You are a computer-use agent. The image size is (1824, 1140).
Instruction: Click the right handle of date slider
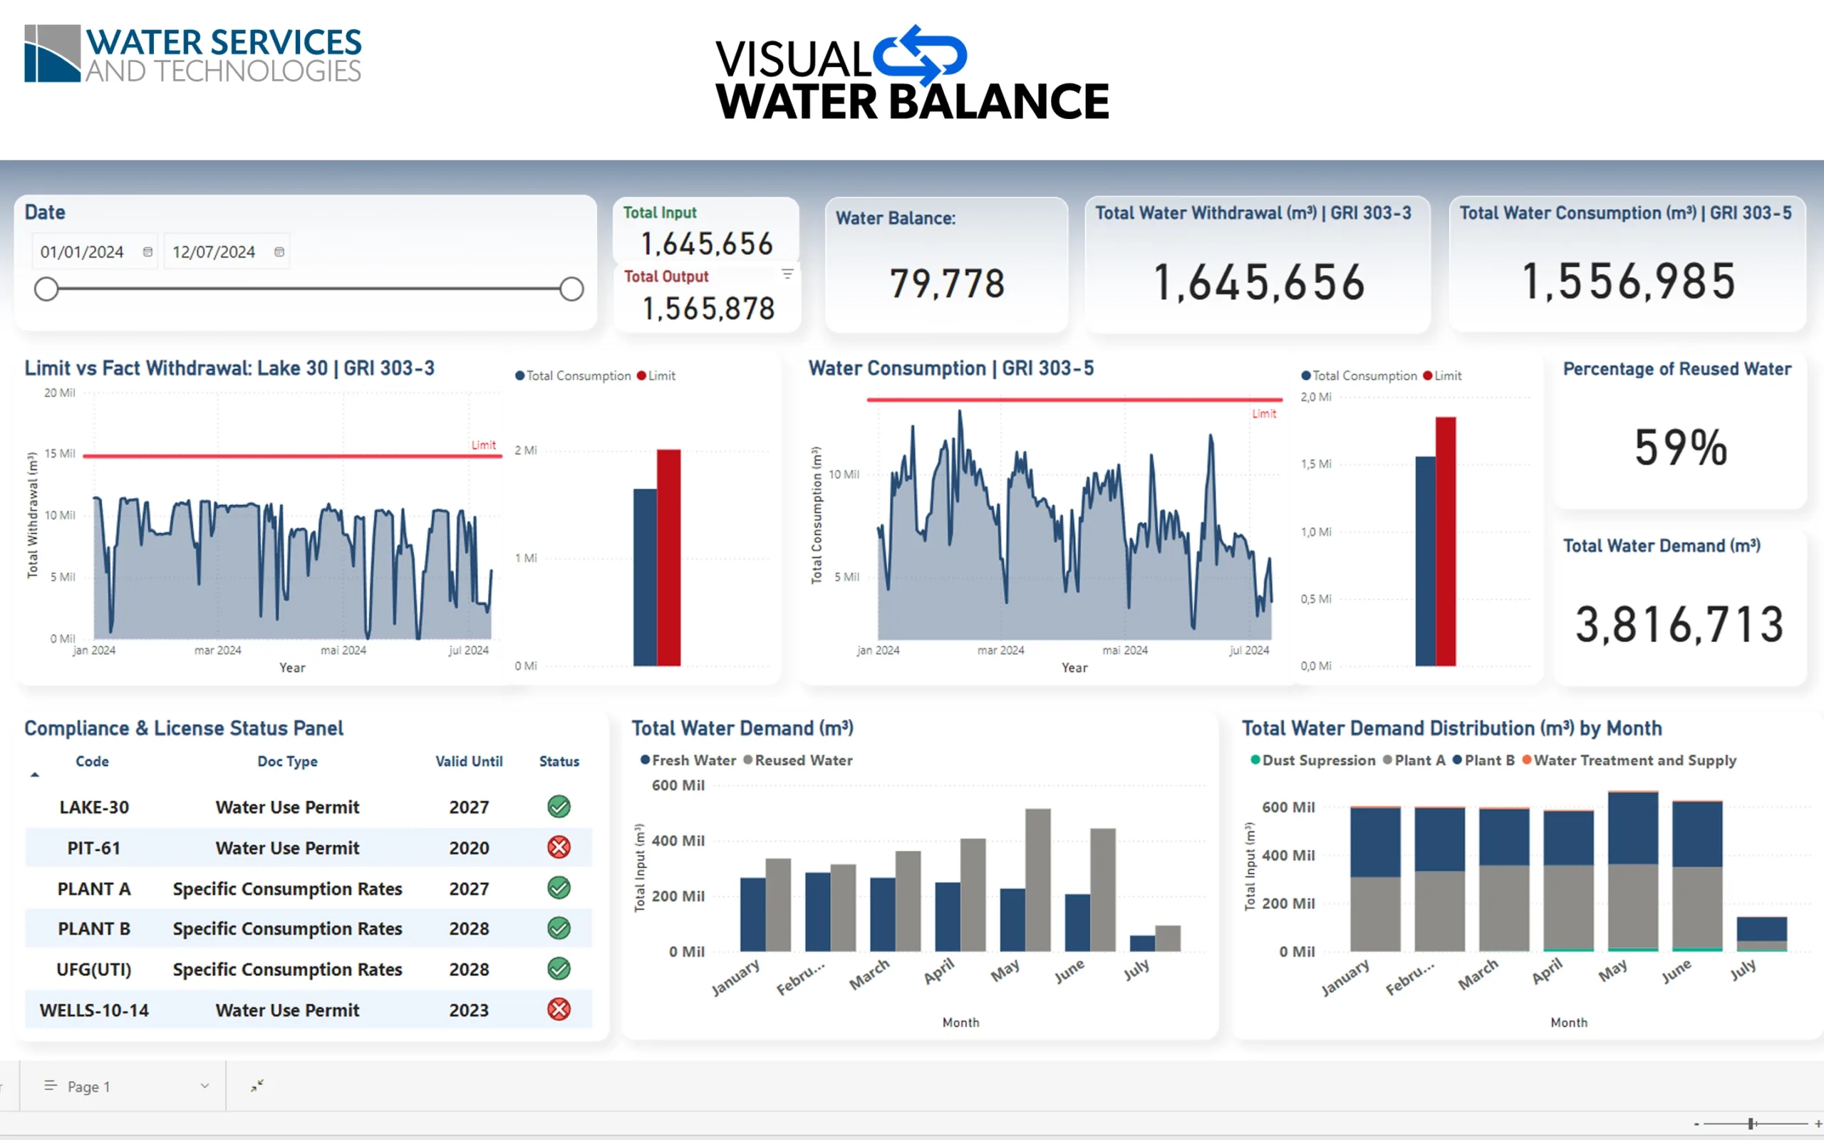point(571,289)
